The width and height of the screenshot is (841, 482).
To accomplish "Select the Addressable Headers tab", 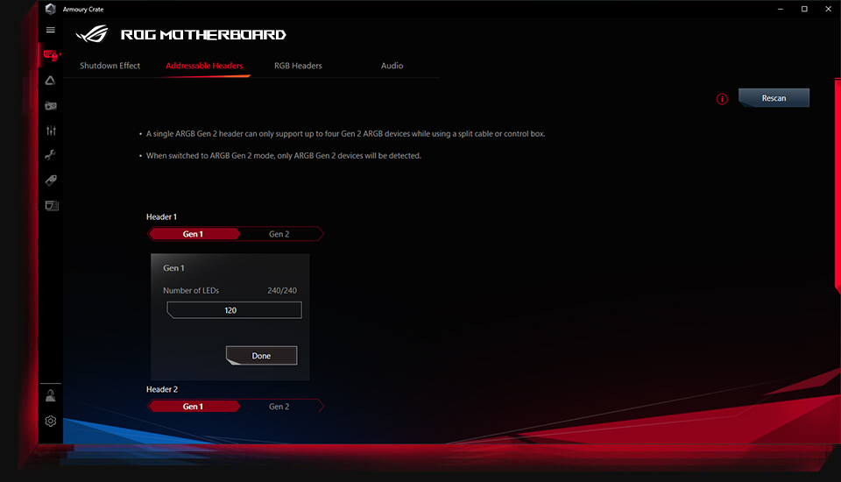I will pyautogui.click(x=204, y=66).
